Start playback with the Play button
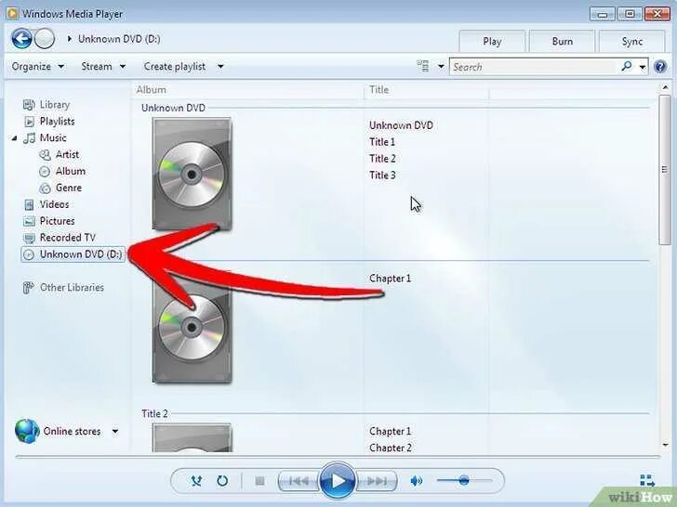The width and height of the screenshot is (677, 507). click(338, 481)
